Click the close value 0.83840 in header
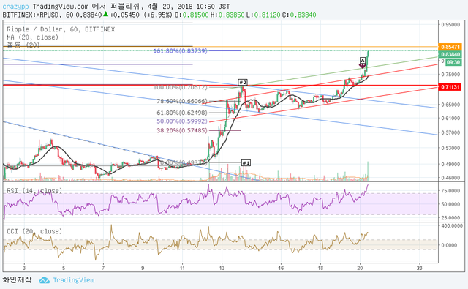The image size is (468, 289). pyautogui.click(x=303, y=15)
